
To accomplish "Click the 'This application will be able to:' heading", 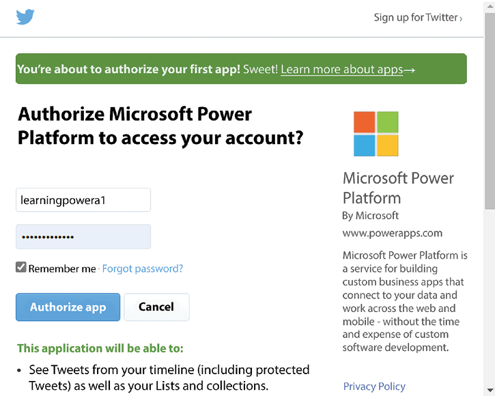I will click(100, 348).
